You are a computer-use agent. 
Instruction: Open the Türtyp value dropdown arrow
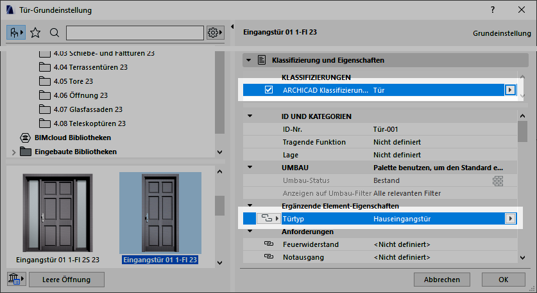[510, 219]
